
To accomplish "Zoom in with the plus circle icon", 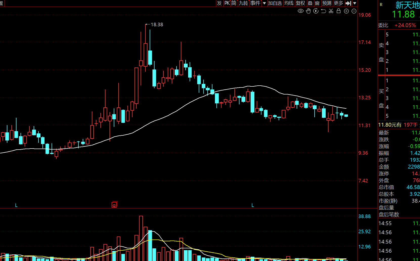I will [x=346, y=11].
